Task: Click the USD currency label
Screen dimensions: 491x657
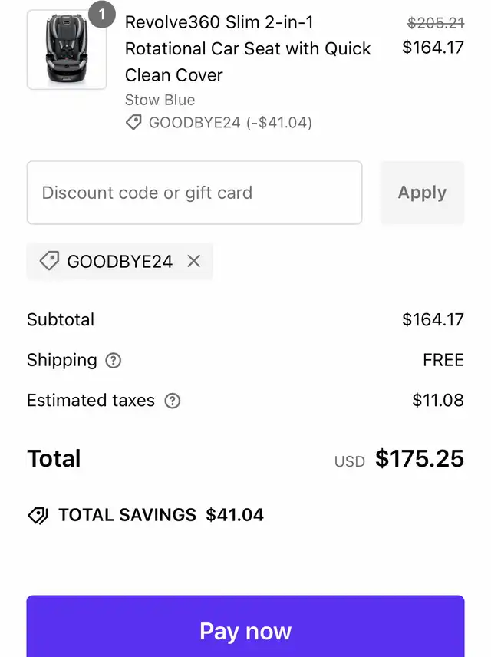Action: [349, 461]
